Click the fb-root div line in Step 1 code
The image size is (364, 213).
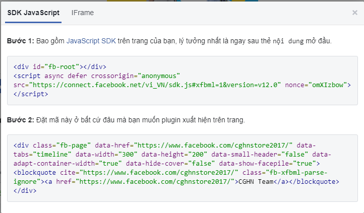tap(60, 66)
